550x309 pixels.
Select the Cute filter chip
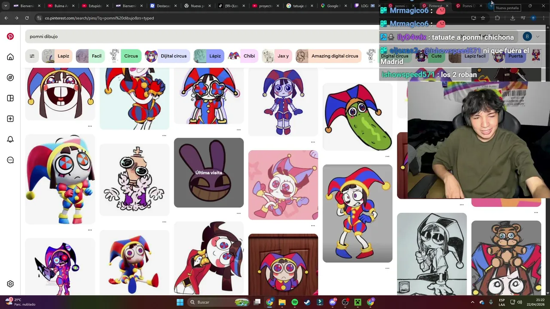tap(429, 56)
